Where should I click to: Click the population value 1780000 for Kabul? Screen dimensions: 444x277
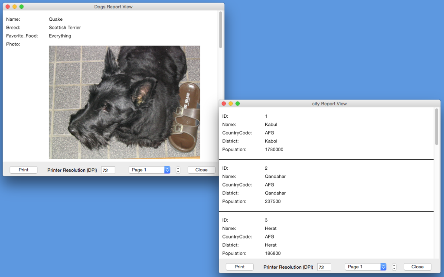274,150
